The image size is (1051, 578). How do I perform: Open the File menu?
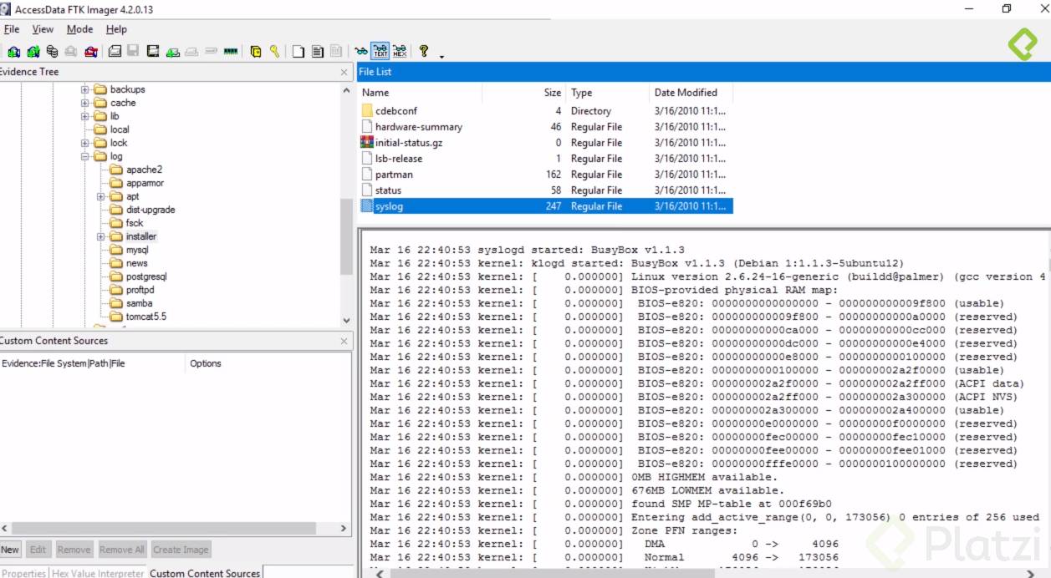(12, 29)
